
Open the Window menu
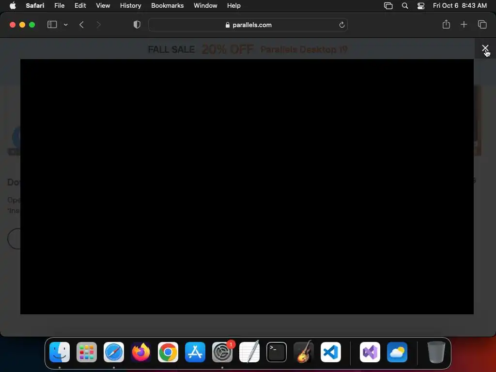point(205,5)
